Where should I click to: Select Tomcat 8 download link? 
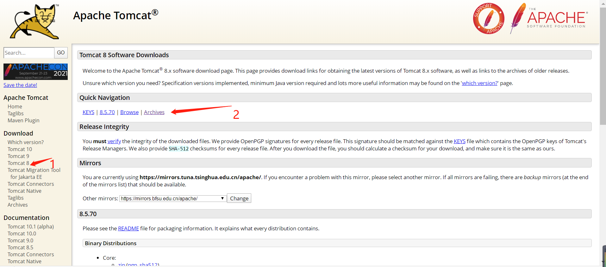(x=18, y=163)
